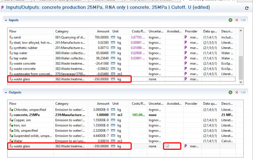The width and height of the screenshot is (253, 160).
Task: Click flow icon beside Suspended solids
Action: click(x=11, y=136)
